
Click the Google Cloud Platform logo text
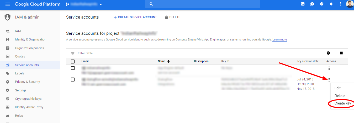(x=38, y=4)
